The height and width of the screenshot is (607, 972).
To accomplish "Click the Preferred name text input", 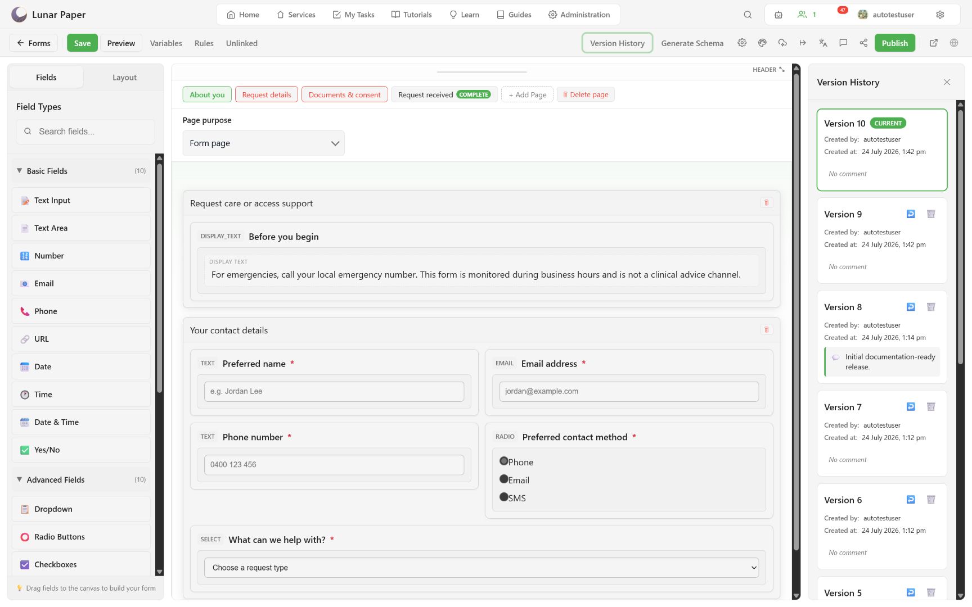I will [x=334, y=391].
